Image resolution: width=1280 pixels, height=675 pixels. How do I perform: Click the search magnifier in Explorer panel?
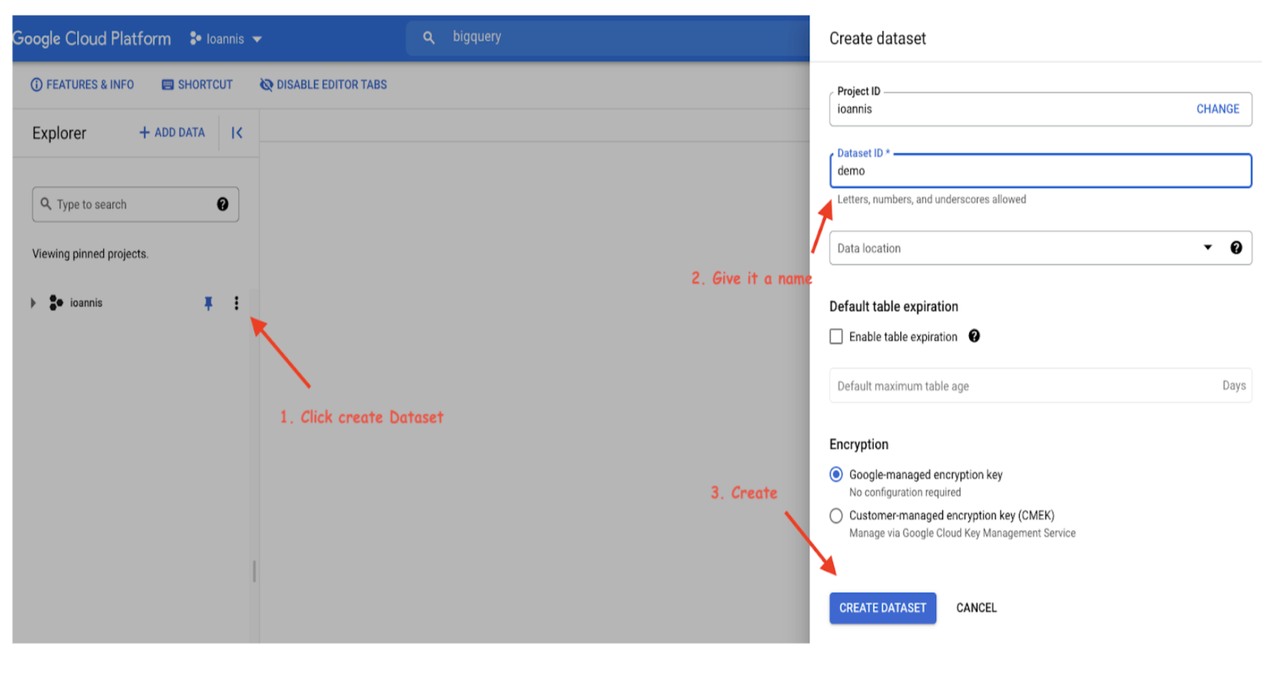coord(46,205)
